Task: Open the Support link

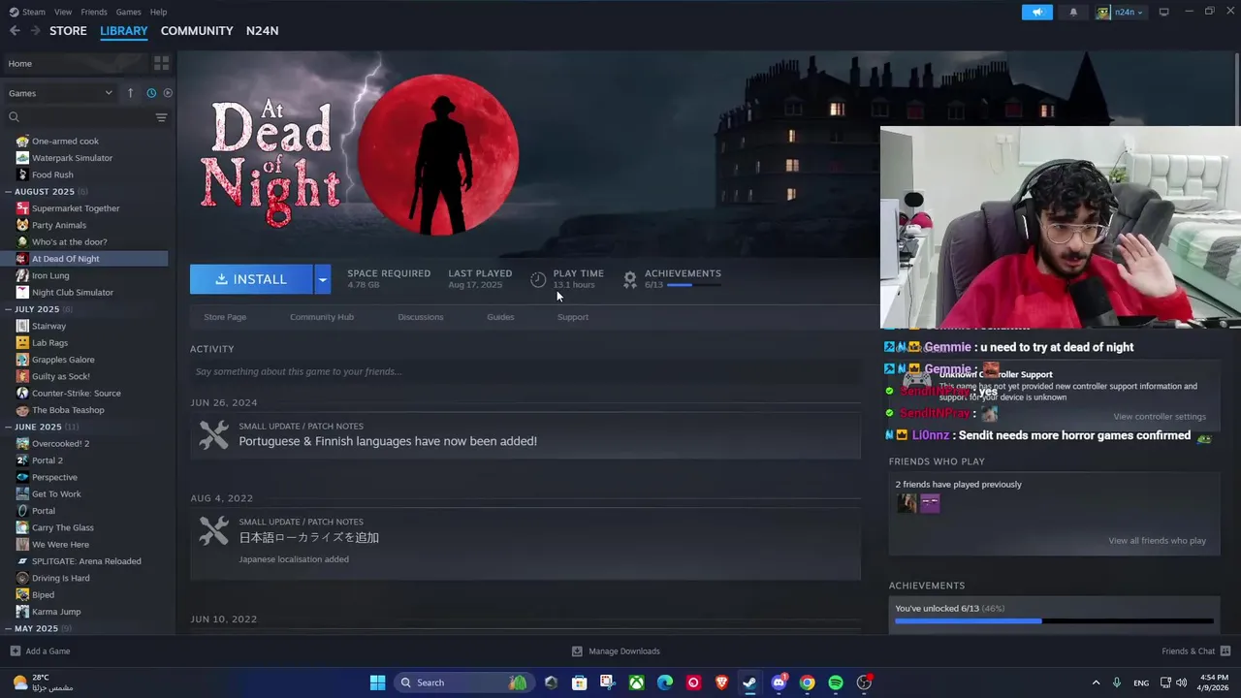Action: pos(573,317)
